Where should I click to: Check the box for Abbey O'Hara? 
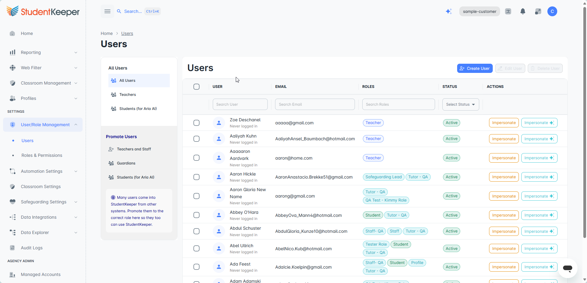click(196, 215)
